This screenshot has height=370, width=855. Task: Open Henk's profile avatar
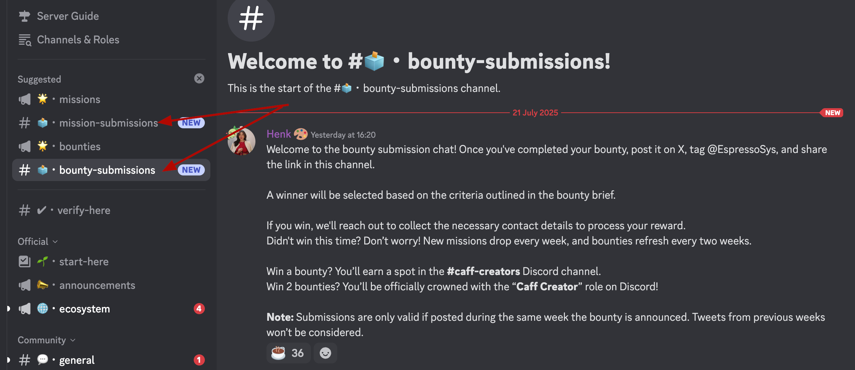tap(242, 141)
